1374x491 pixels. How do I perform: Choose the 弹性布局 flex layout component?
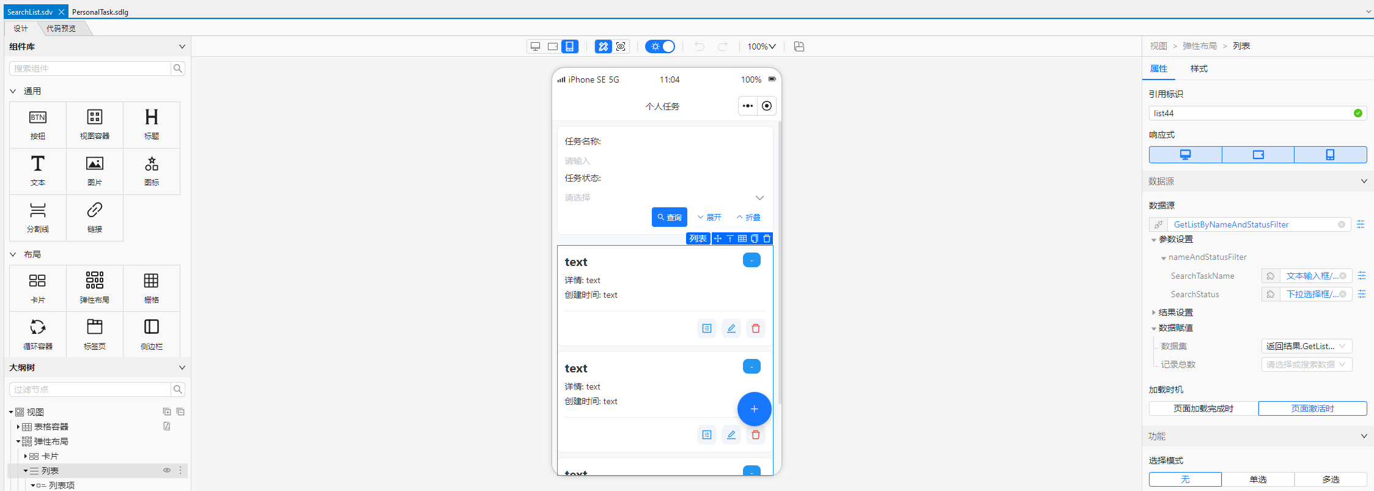point(95,289)
